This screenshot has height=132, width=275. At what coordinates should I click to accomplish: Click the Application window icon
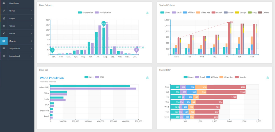tap(4, 48)
